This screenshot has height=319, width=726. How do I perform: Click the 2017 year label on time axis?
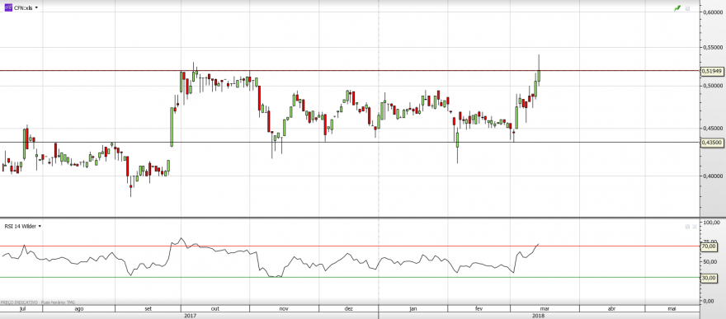tap(190, 316)
